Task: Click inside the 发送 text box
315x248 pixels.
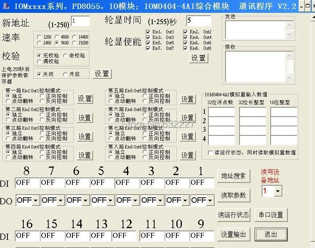Action: coord(255,30)
